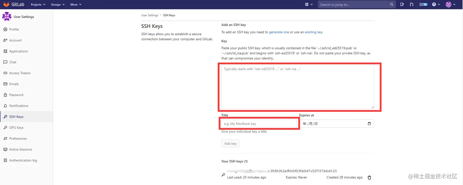This screenshot has width=463, height=185.
Task: Open the Help question-mark dropdown
Action: 436,5
